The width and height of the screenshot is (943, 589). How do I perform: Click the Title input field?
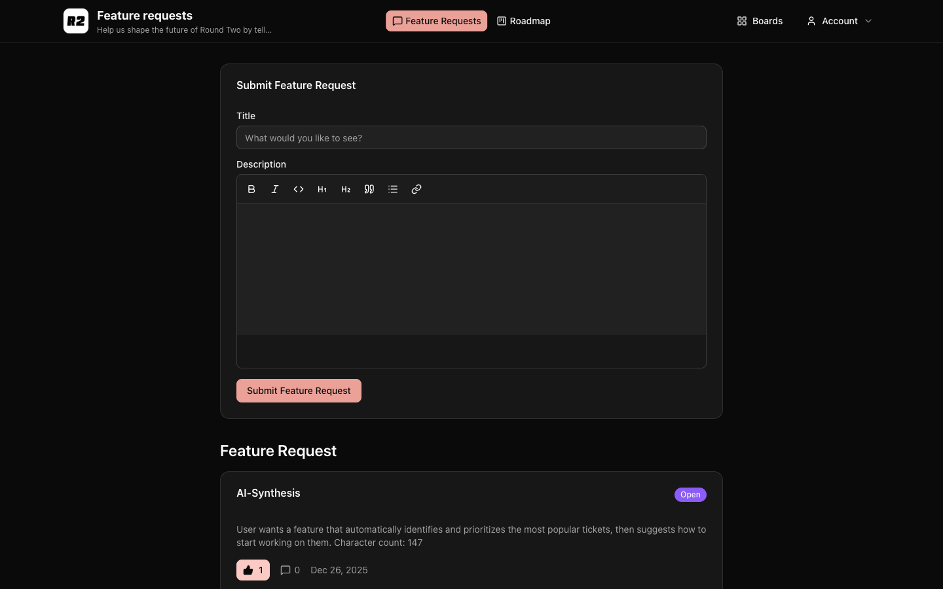(x=471, y=137)
